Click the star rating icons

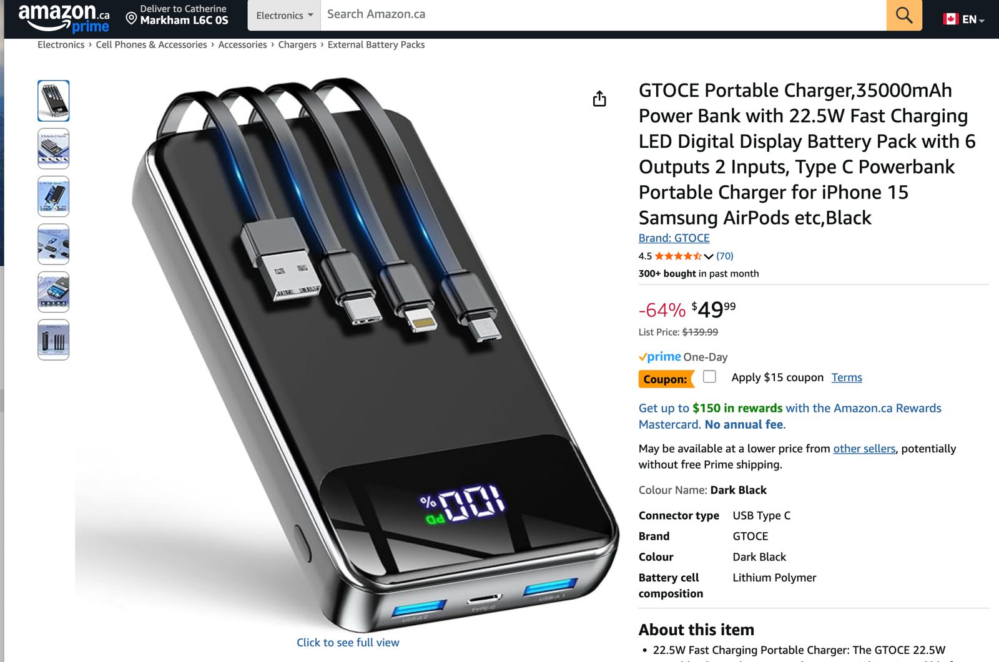[678, 256]
